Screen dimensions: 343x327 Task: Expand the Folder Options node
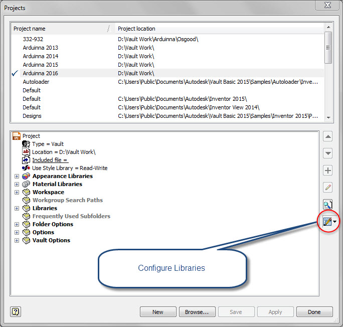(17, 224)
